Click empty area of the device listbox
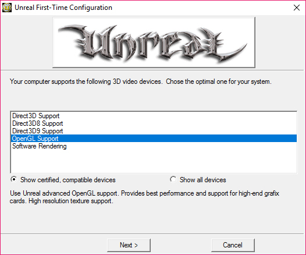The width and height of the screenshot is (306, 255). [x=154, y=161]
